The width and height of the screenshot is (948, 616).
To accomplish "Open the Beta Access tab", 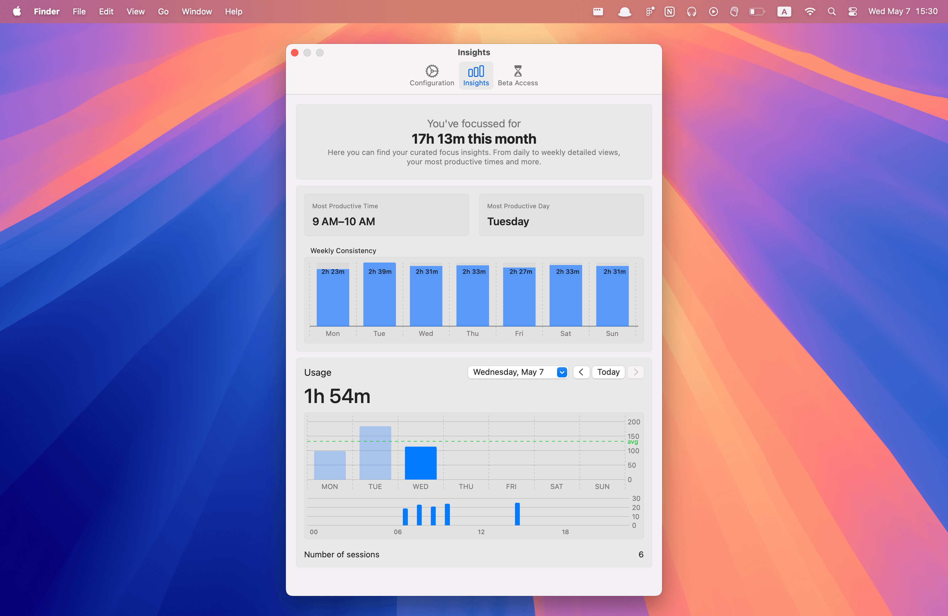I will click(517, 75).
